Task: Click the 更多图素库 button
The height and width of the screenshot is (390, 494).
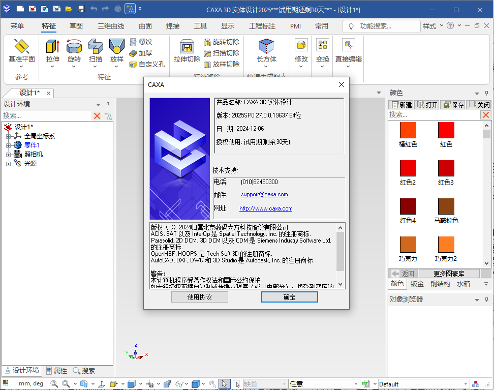Action: (449, 274)
